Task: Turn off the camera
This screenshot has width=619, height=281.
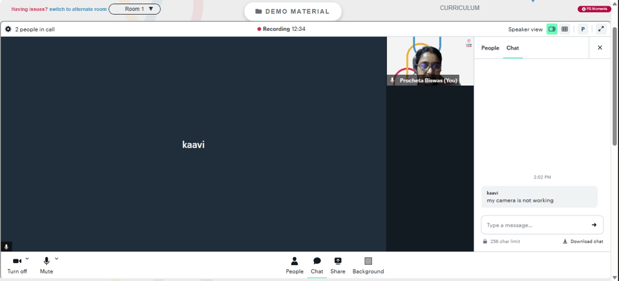Action: point(17,266)
